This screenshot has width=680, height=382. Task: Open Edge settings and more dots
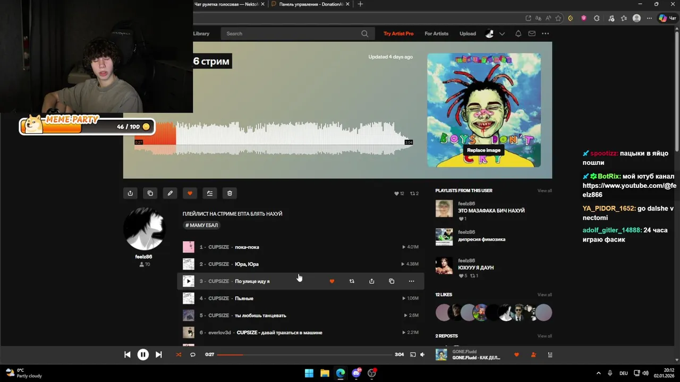click(650, 18)
